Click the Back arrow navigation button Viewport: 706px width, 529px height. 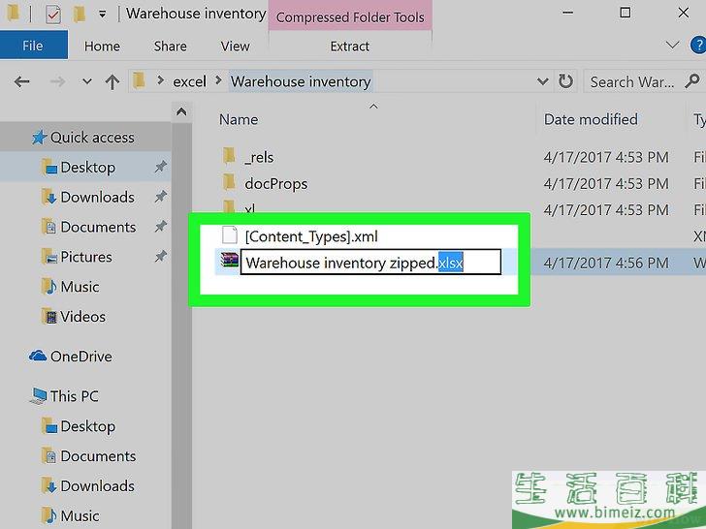click(x=21, y=82)
